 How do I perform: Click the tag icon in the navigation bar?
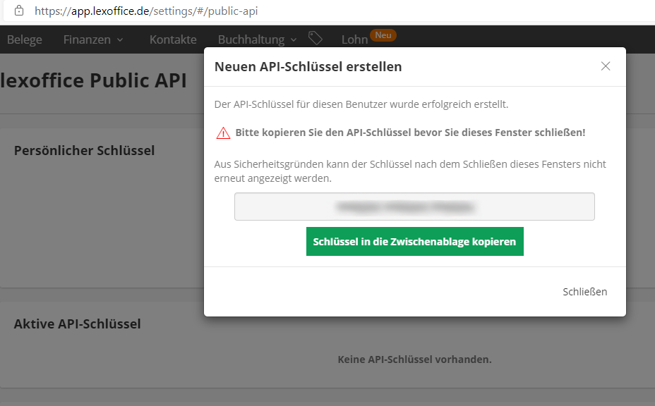click(316, 39)
